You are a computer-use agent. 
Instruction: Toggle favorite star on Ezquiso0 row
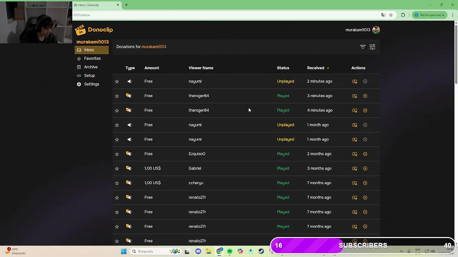pyautogui.click(x=117, y=154)
